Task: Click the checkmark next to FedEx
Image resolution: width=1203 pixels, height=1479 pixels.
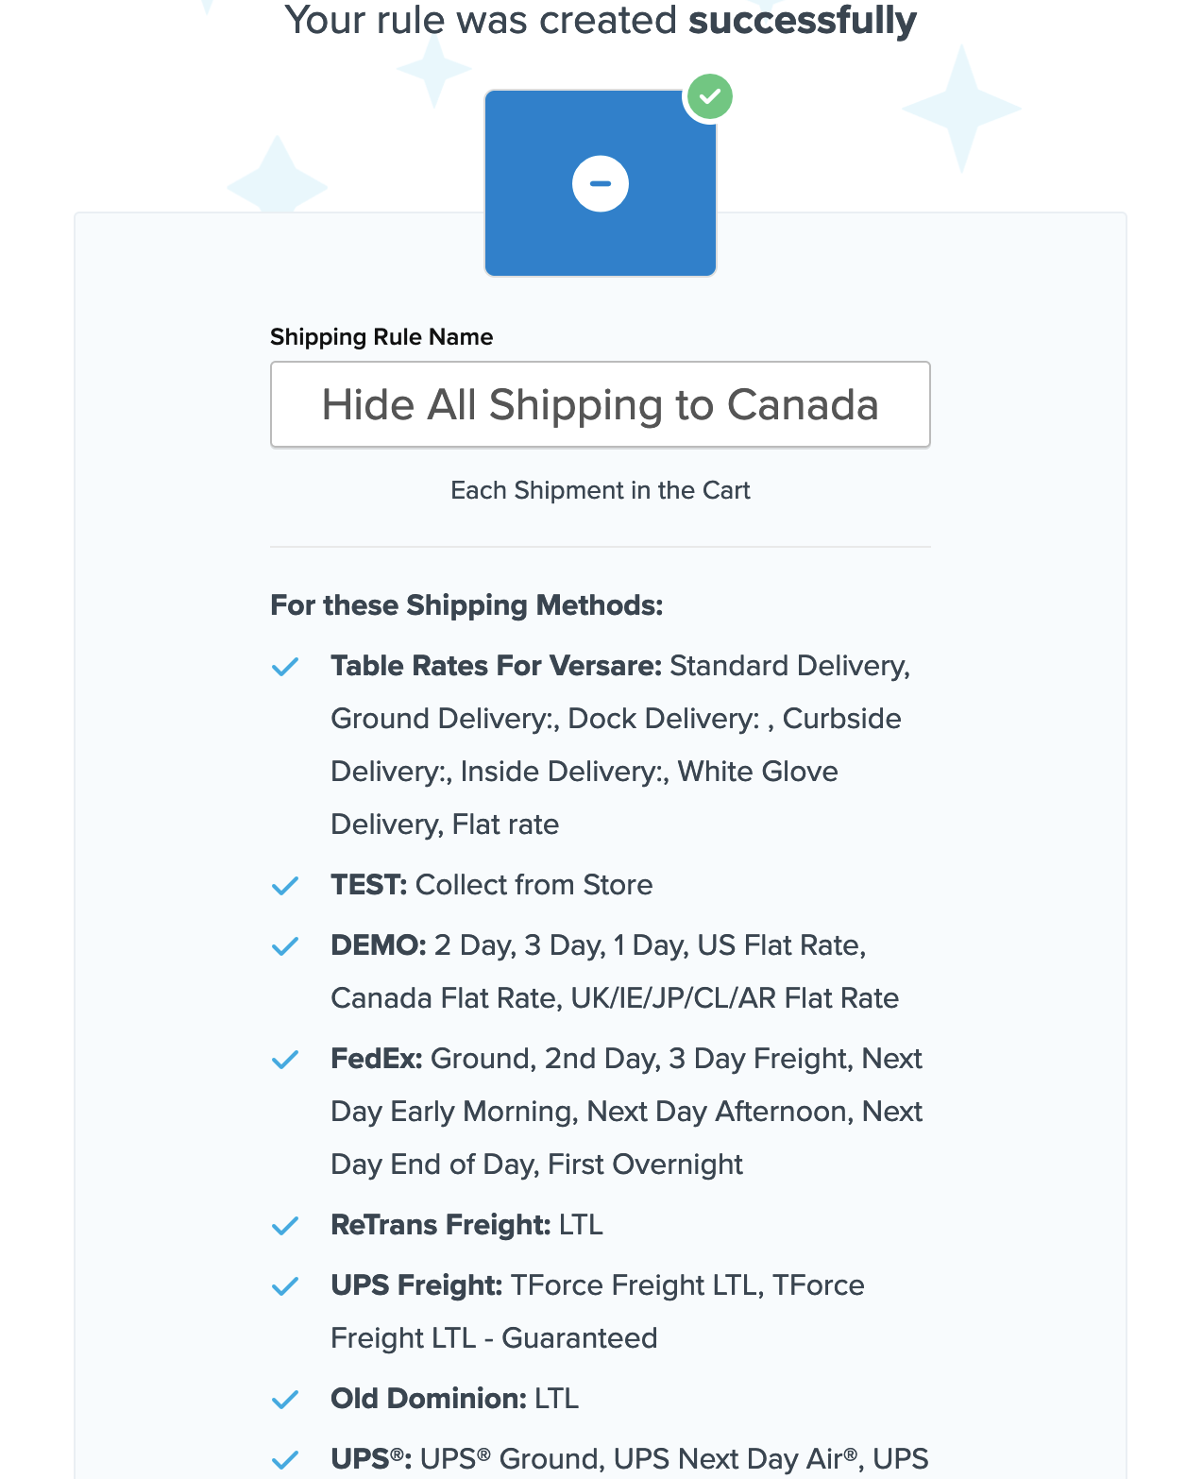Action: (x=285, y=1060)
